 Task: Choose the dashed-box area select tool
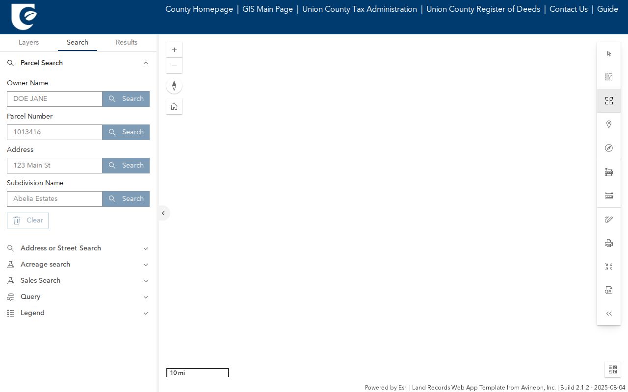click(x=609, y=77)
